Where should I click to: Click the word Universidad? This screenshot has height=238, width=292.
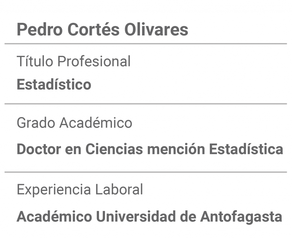coord(136,216)
